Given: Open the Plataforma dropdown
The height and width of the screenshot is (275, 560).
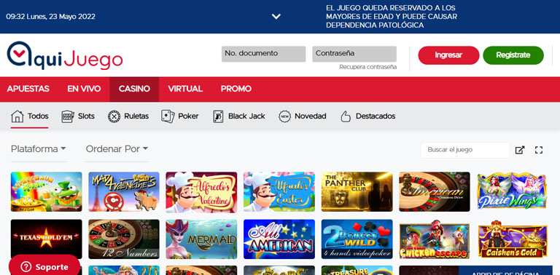Looking at the screenshot, I should 38,149.
